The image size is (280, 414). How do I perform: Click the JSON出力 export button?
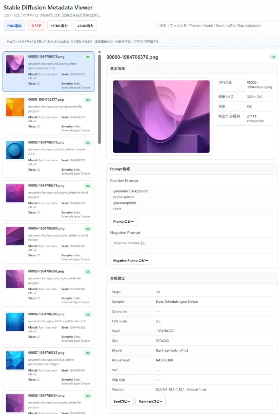tap(85, 25)
